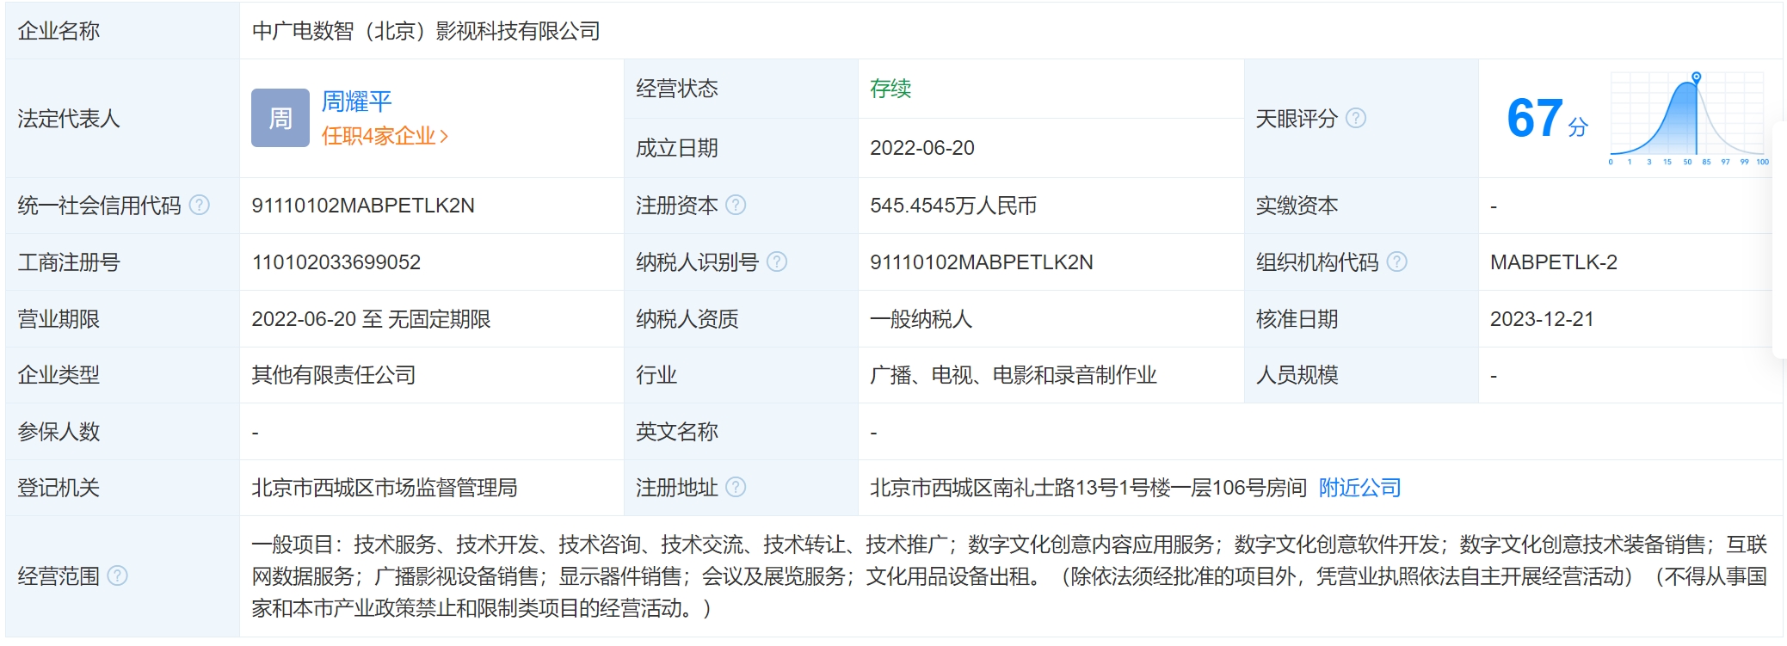Click the 纳税人资质 label
1787x646 pixels.
coord(687,319)
